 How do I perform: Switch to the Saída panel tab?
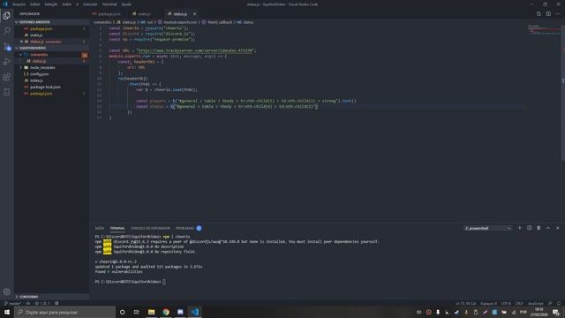(100, 228)
